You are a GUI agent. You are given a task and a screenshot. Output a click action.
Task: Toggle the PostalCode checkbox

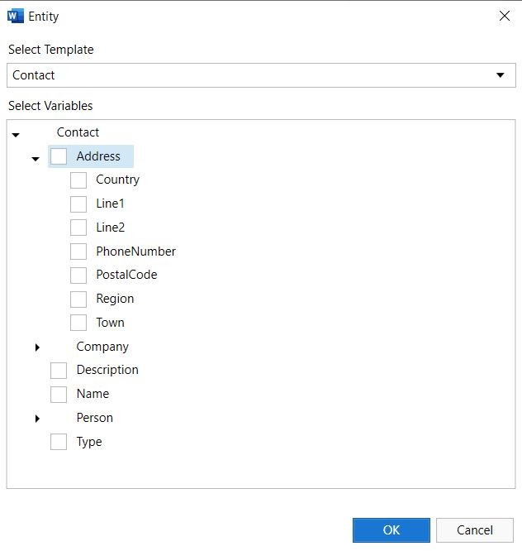click(x=78, y=275)
